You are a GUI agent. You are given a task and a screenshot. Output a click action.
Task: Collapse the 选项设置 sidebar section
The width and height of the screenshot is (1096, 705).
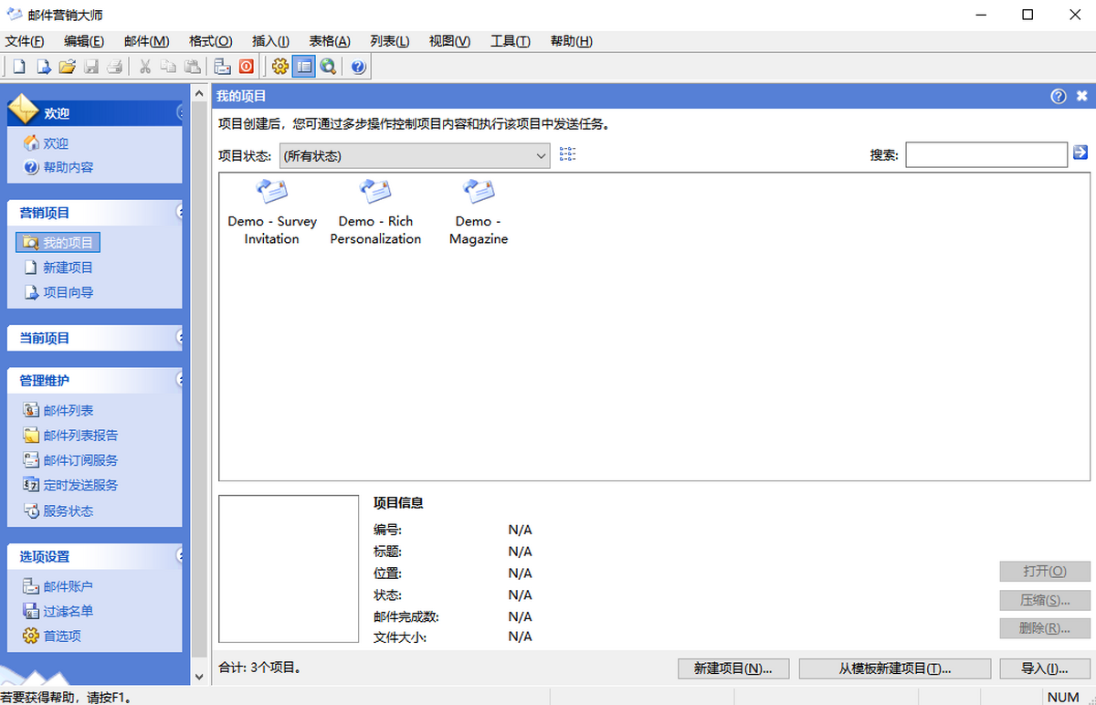click(179, 556)
